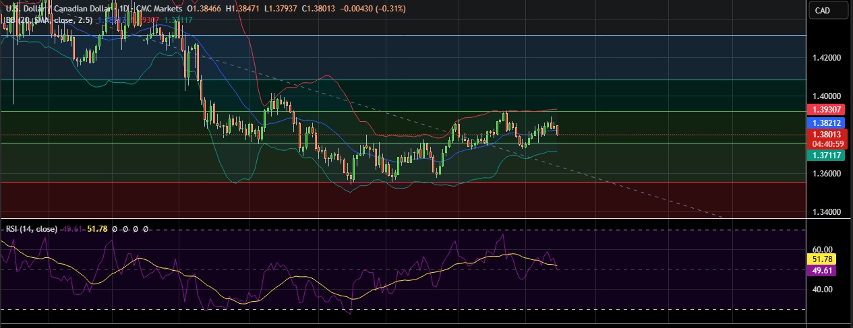Click the green 1.37117 lower band price label
853x328 pixels.
click(x=826, y=155)
